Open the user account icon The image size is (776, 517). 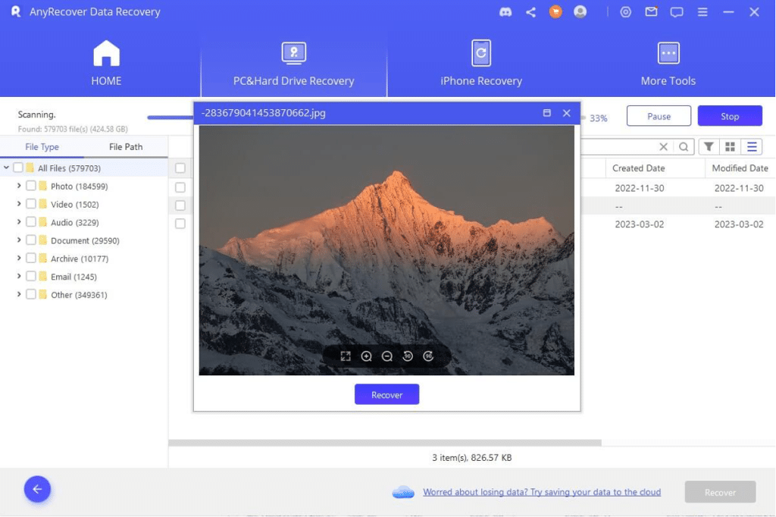pos(580,12)
